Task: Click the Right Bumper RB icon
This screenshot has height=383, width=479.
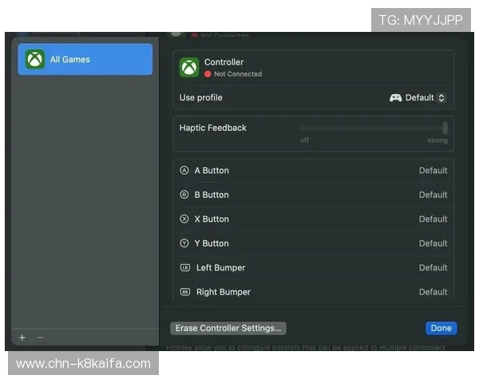Action: pos(185,292)
